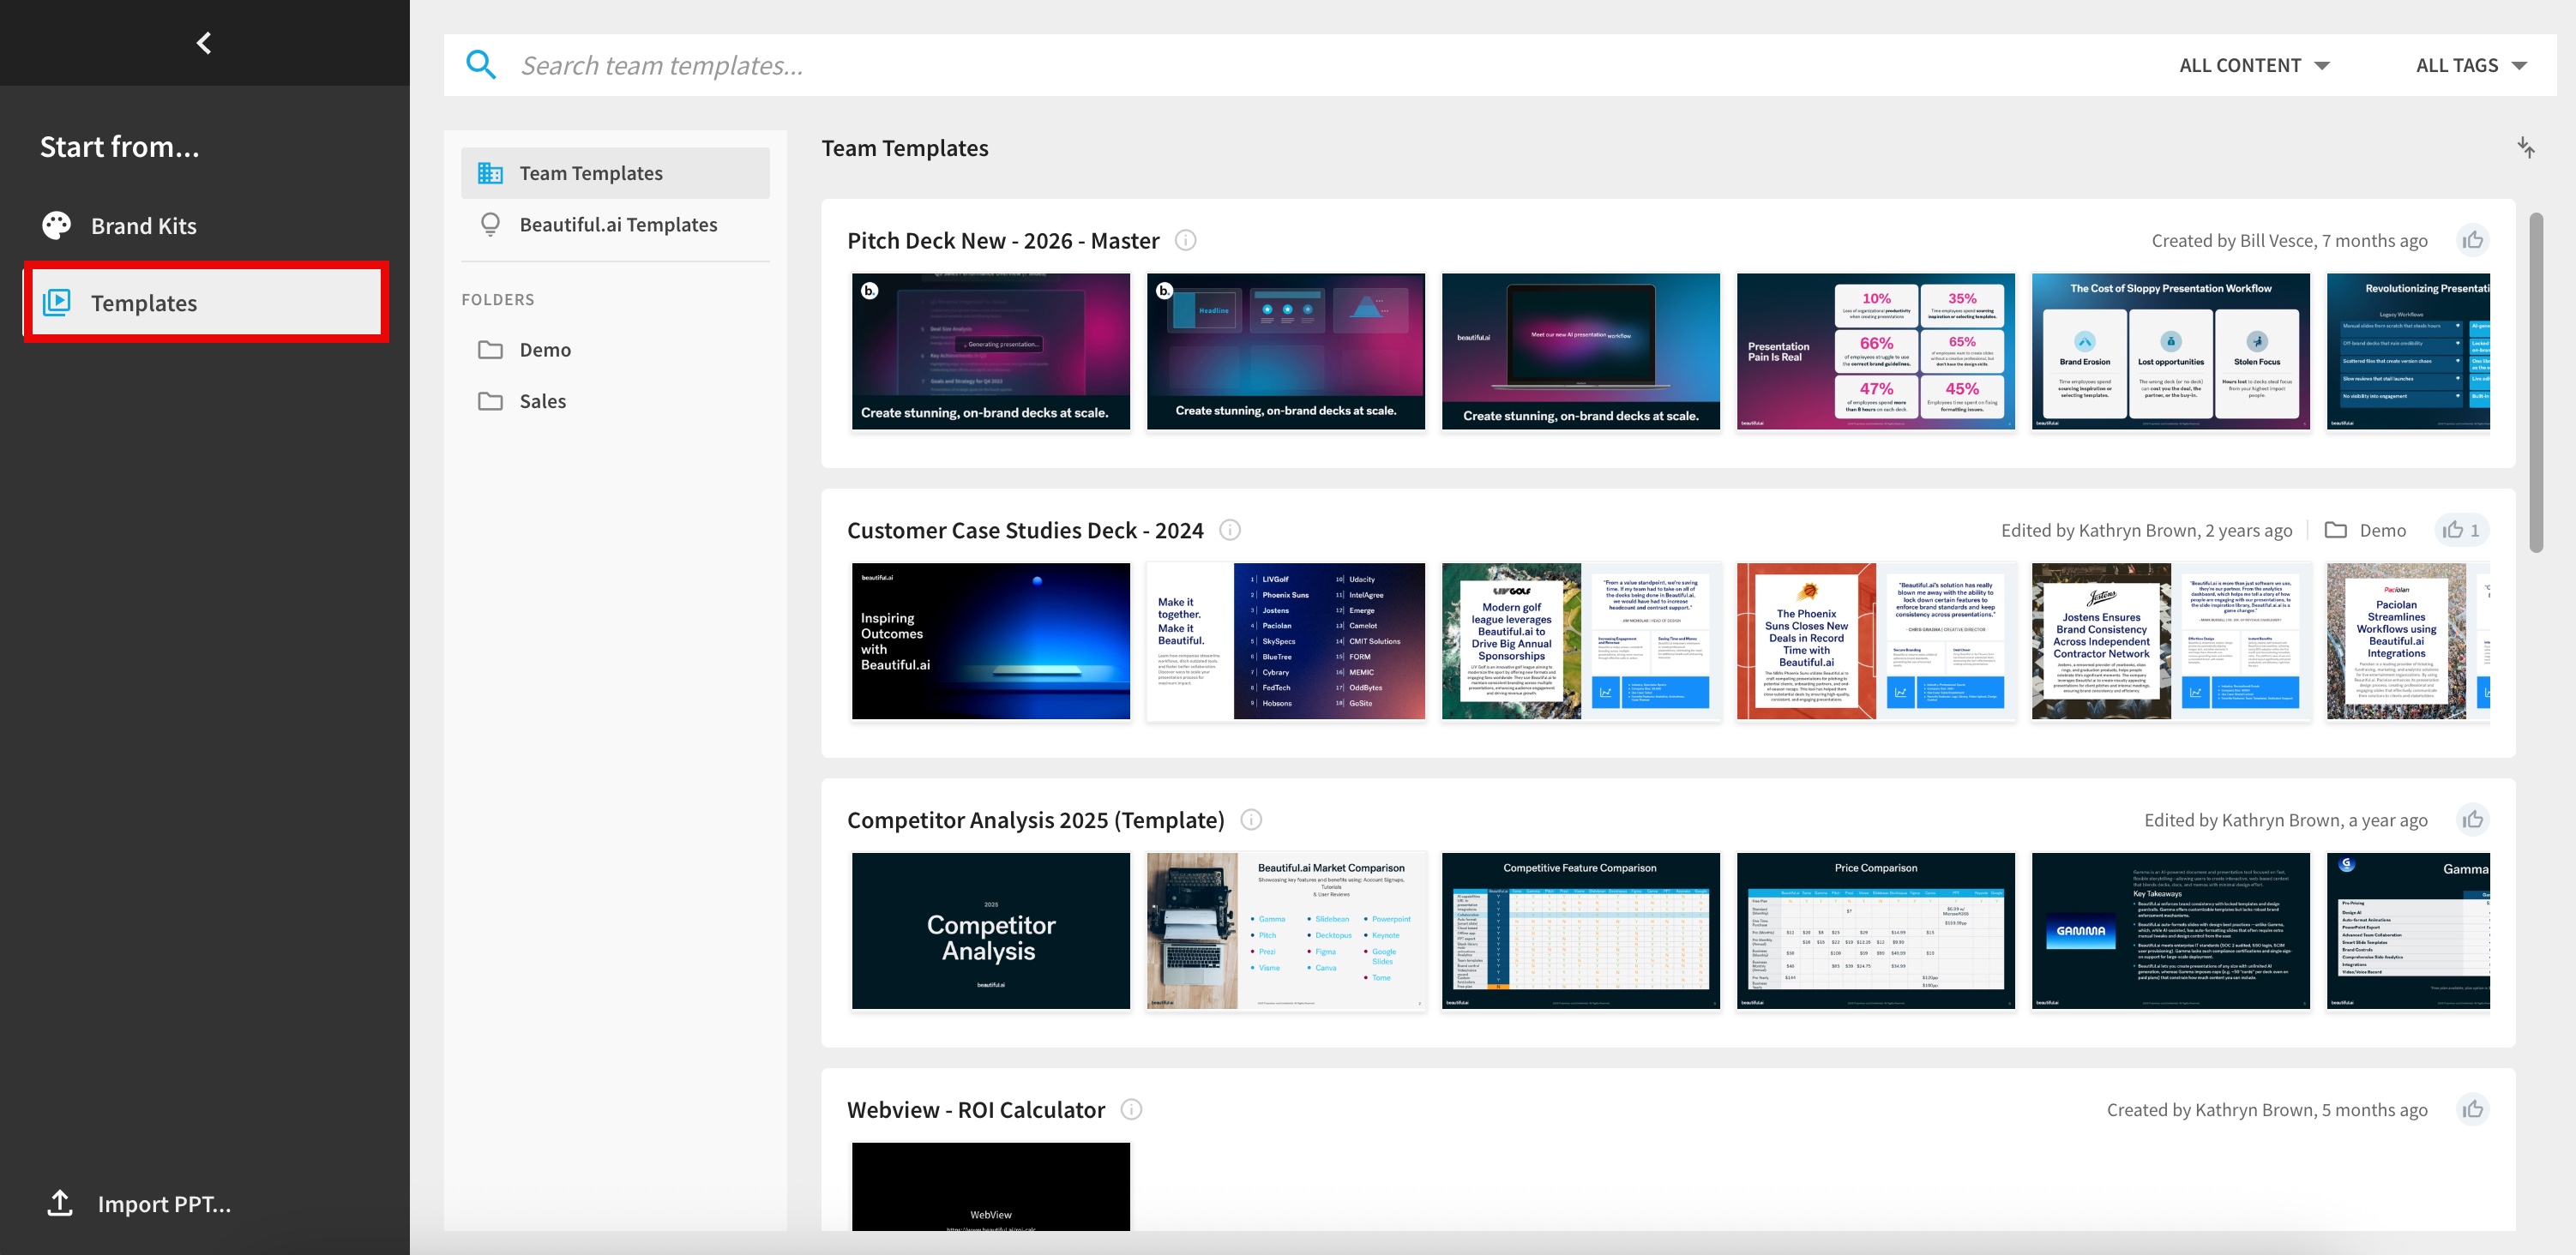Screen dimensions: 2576x1255
Task: Show info for Customer Case Studies Deck
Action: coord(1230,530)
